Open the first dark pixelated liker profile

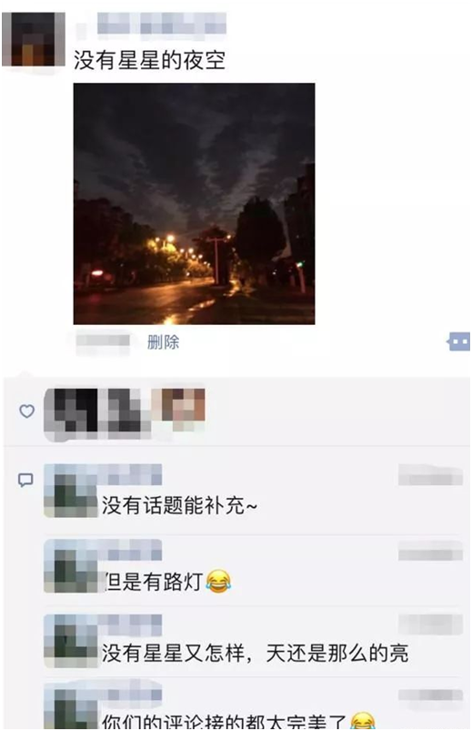(x=73, y=412)
